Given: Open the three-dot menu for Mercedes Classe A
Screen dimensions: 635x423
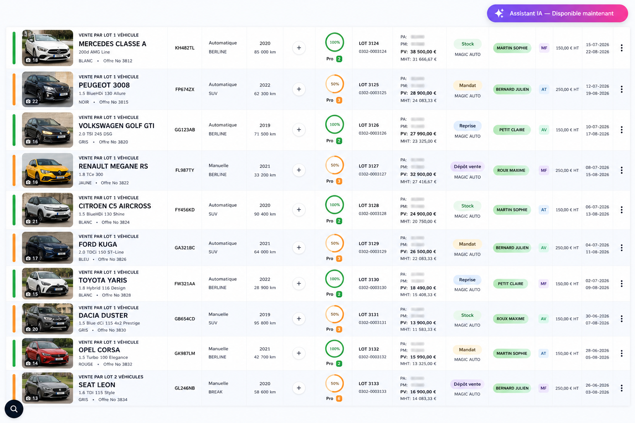Looking at the screenshot, I should 621,48.
